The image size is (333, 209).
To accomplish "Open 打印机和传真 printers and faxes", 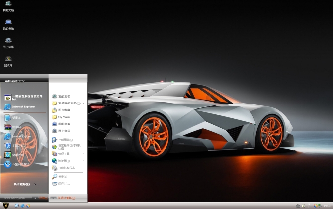I will [63, 168].
